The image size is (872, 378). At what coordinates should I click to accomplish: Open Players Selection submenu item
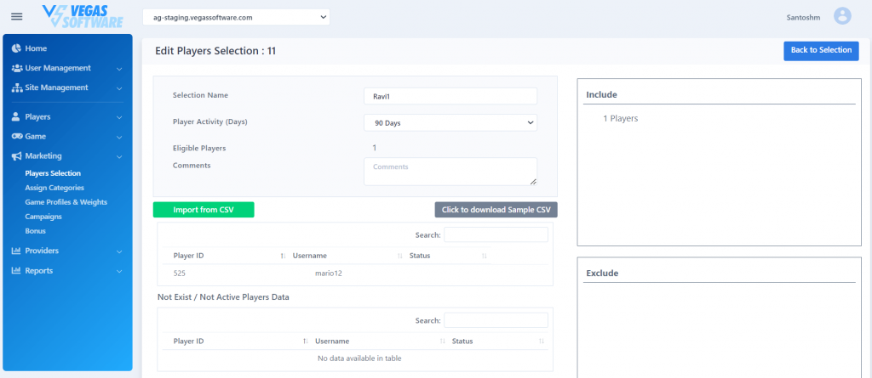[x=53, y=173]
